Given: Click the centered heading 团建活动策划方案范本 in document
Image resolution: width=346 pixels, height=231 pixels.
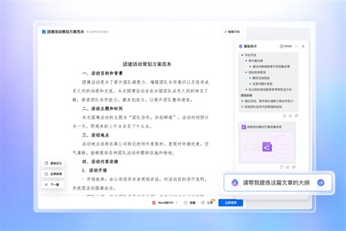Looking at the screenshot, I should click(147, 64).
